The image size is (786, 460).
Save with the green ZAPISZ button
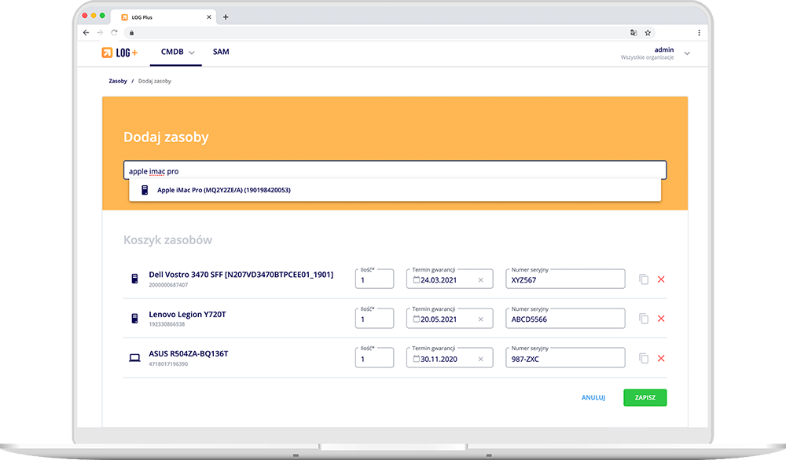click(645, 398)
